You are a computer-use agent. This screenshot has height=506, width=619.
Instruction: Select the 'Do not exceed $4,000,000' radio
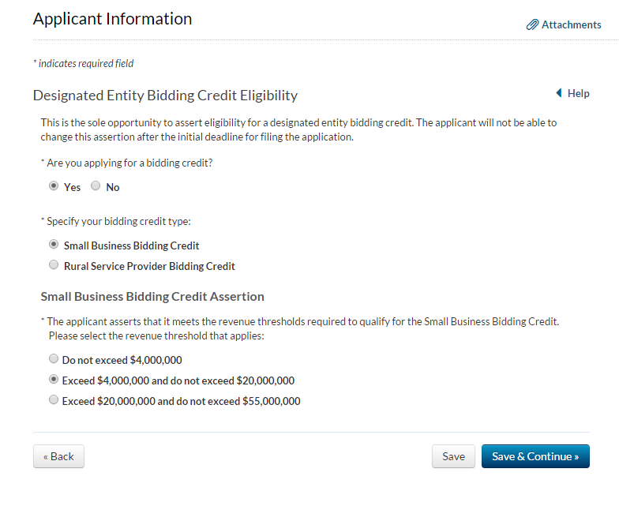54,359
